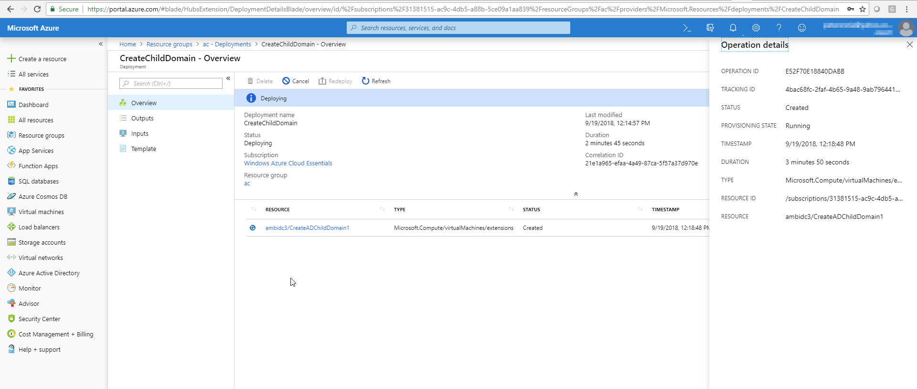
Task: Refresh the deployment overview
Action: click(x=376, y=81)
